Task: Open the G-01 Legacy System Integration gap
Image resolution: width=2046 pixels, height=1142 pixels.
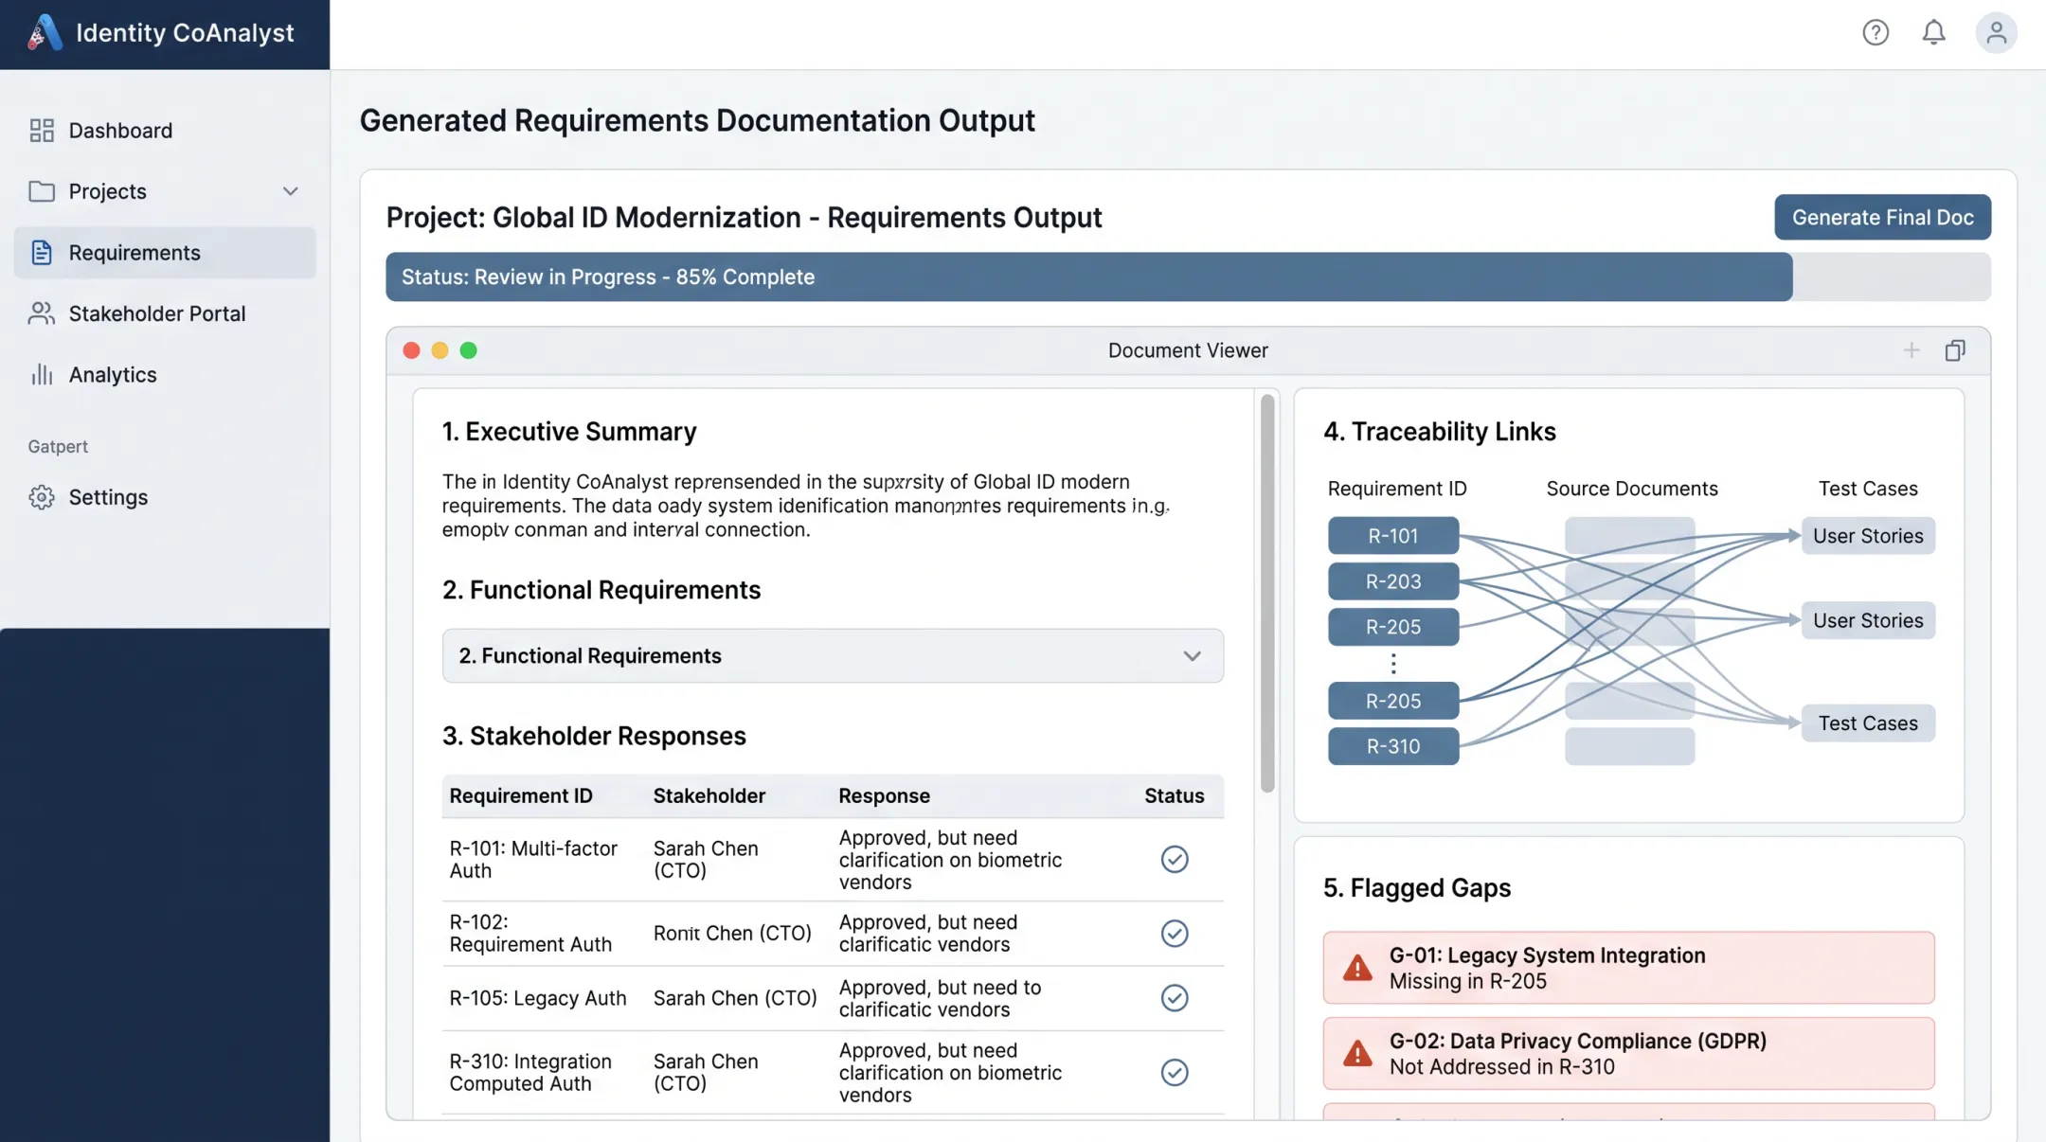Action: [1628, 968]
